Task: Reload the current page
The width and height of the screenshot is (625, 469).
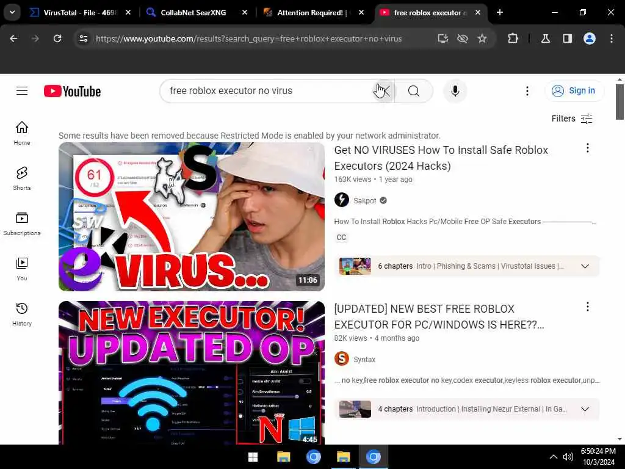Action: click(x=57, y=38)
